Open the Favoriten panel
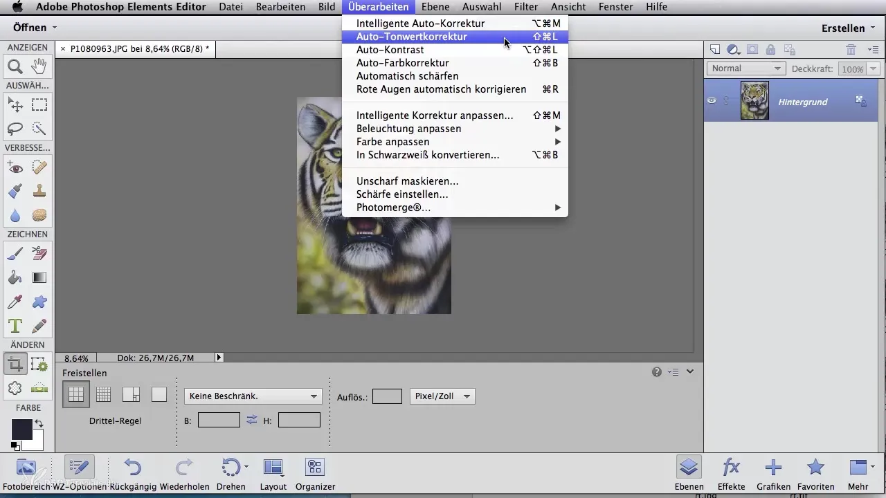 815,473
